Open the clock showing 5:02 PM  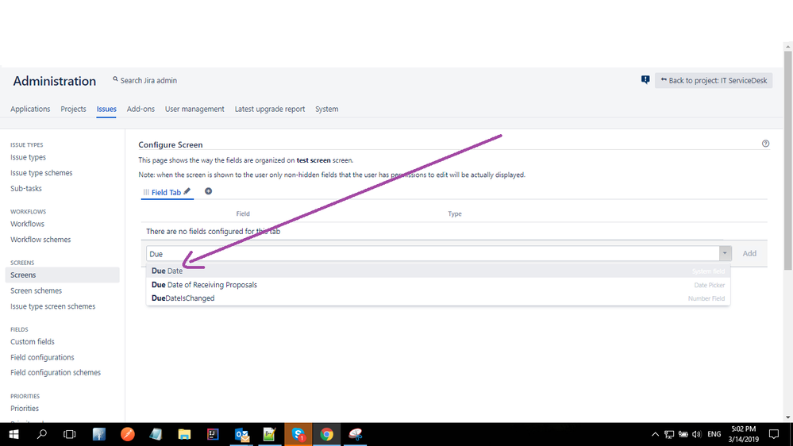pos(744,434)
